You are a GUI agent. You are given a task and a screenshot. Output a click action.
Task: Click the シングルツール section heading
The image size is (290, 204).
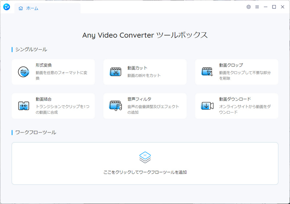coord(31,49)
